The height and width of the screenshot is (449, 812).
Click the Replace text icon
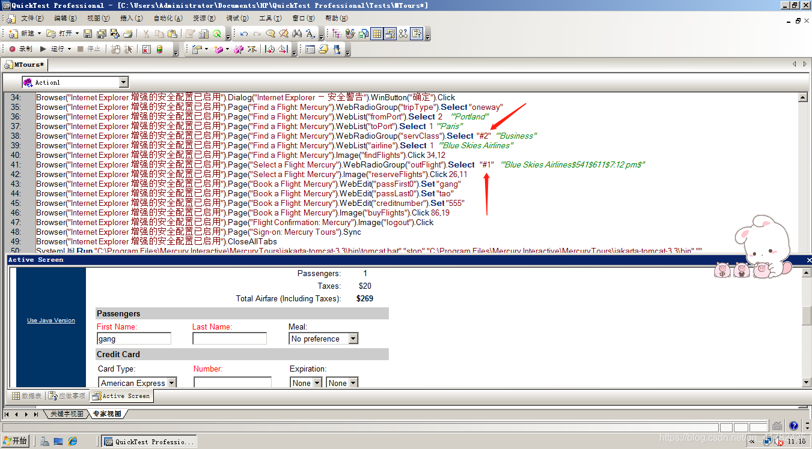point(310,34)
